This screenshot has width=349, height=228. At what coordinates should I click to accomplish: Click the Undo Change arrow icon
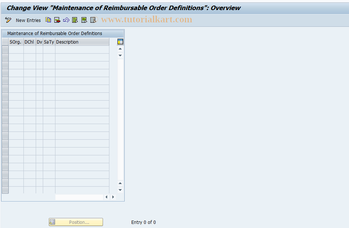tap(66, 20)
